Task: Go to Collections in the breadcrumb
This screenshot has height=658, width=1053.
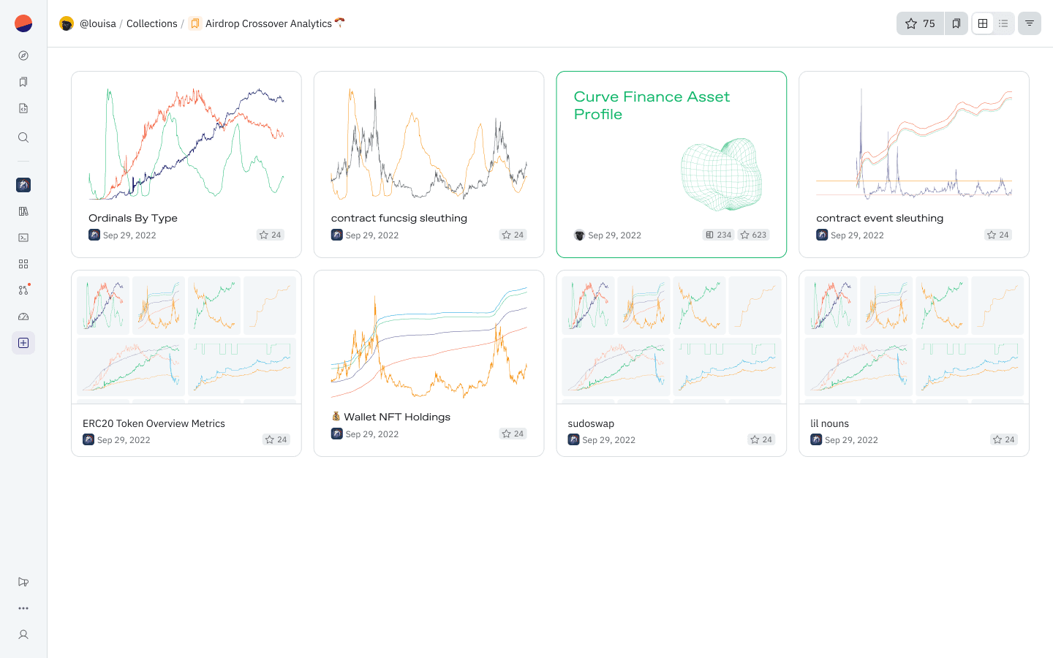Action: [151, 23]
